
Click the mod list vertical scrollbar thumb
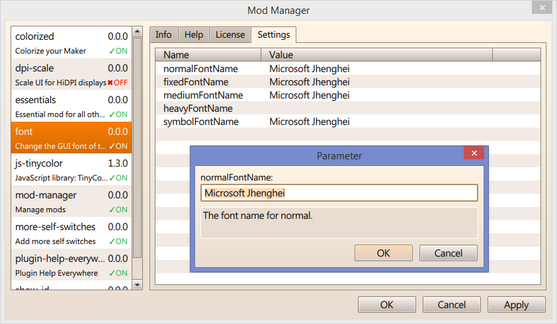137,147
